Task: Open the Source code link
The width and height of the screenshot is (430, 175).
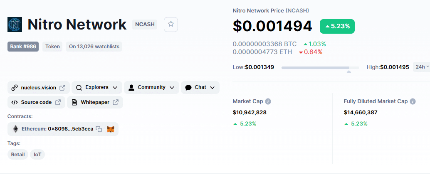Action: point(37,102)
